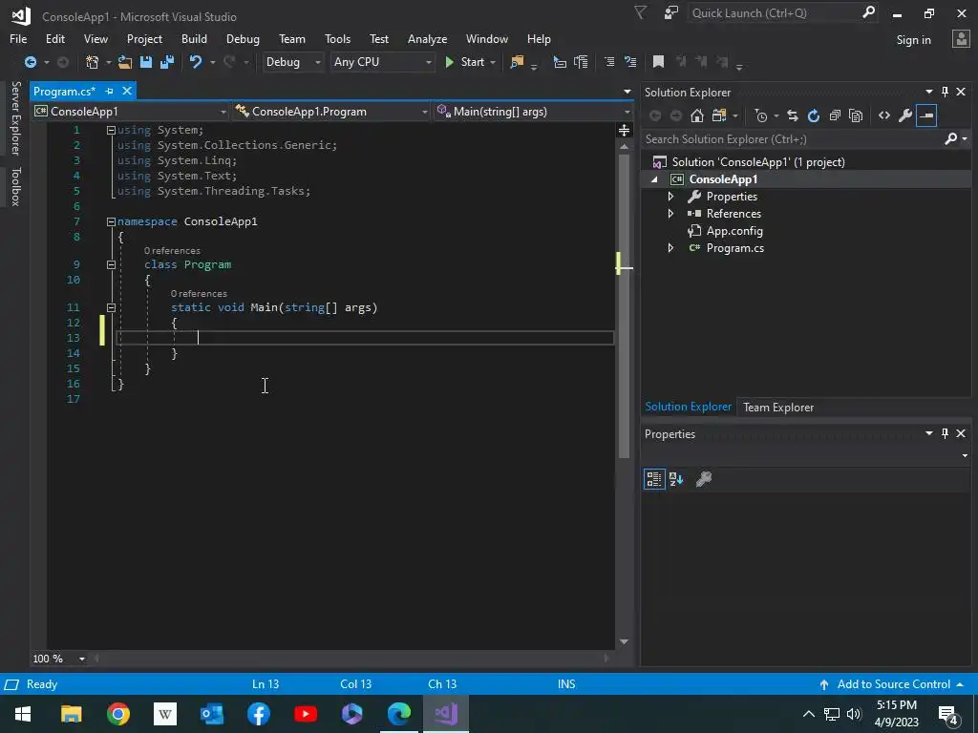Select Solution 'ConsoleApp1' (1 project) node

point(757,162)
